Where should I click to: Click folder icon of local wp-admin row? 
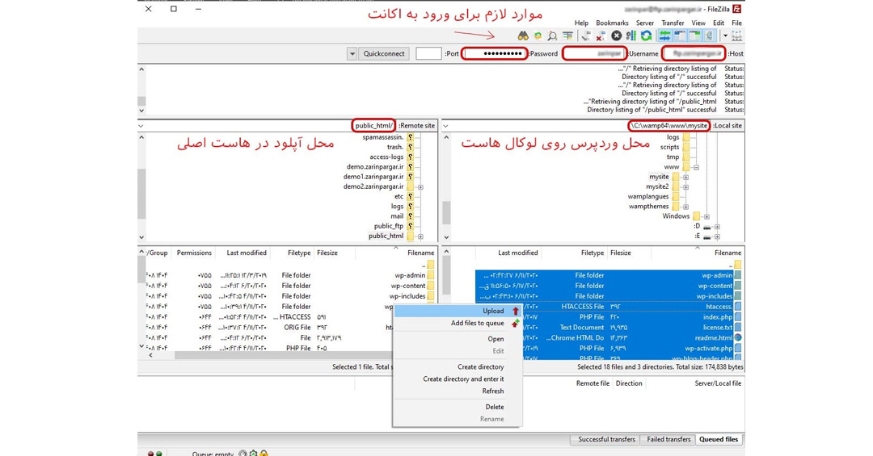click(738, 275)
